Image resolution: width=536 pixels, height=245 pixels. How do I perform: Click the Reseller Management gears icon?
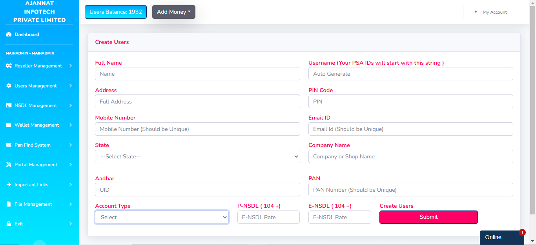[9, 66]
